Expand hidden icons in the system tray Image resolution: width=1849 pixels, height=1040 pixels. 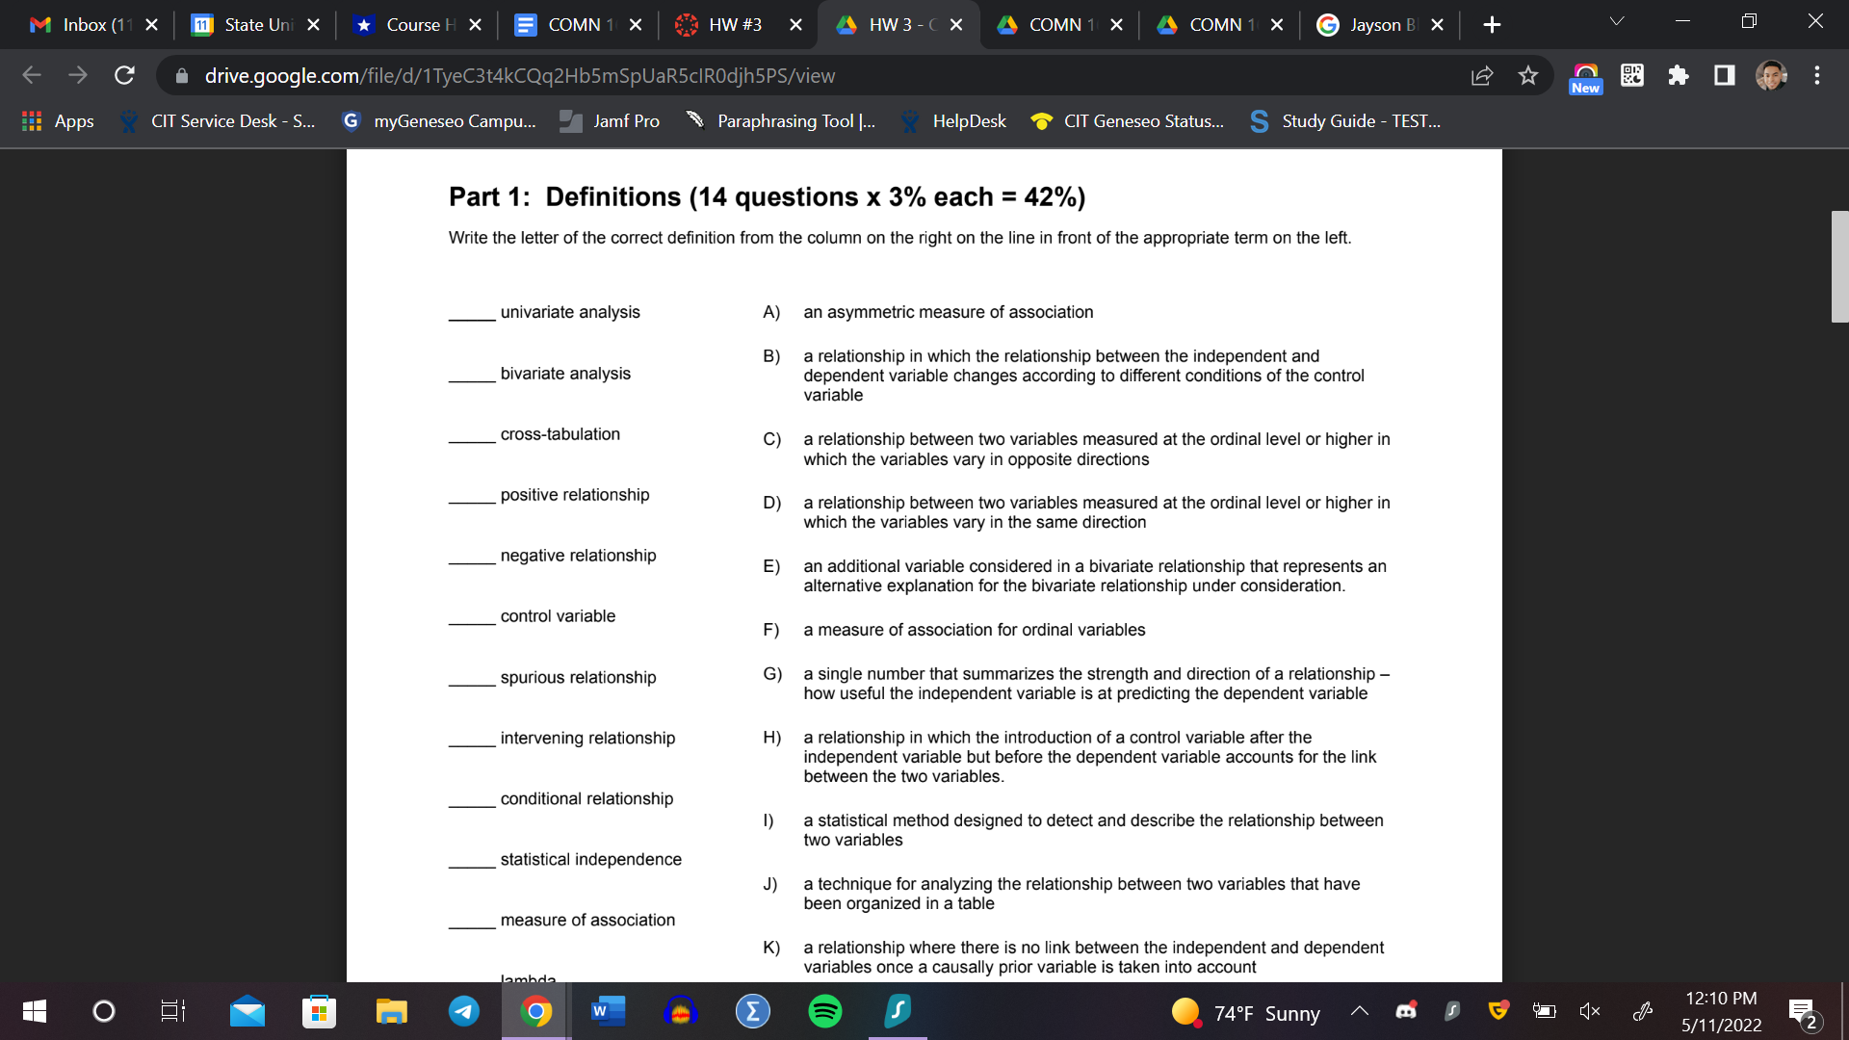[x=1360, y=1011]
